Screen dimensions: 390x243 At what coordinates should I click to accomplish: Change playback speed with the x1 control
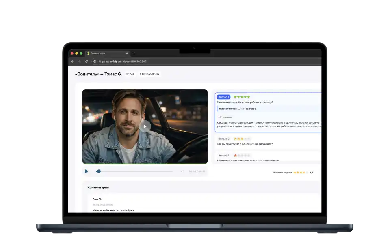[x=182, y=171]
